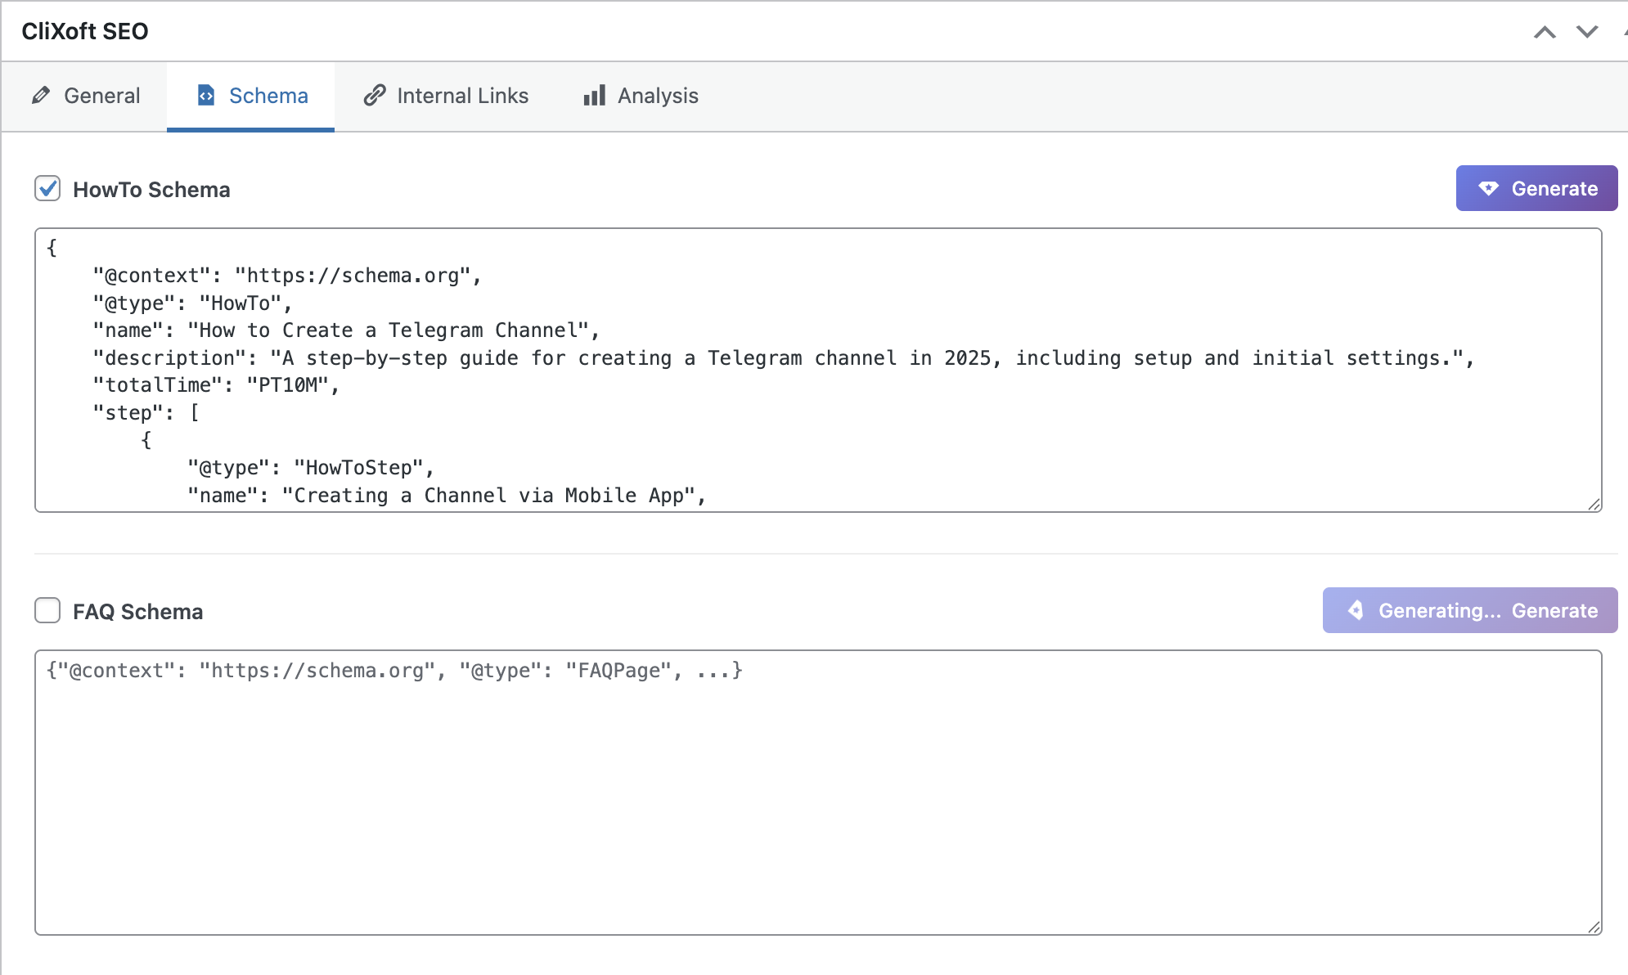Grab the HowTo textarea resize handle

tap(1594, 505)
